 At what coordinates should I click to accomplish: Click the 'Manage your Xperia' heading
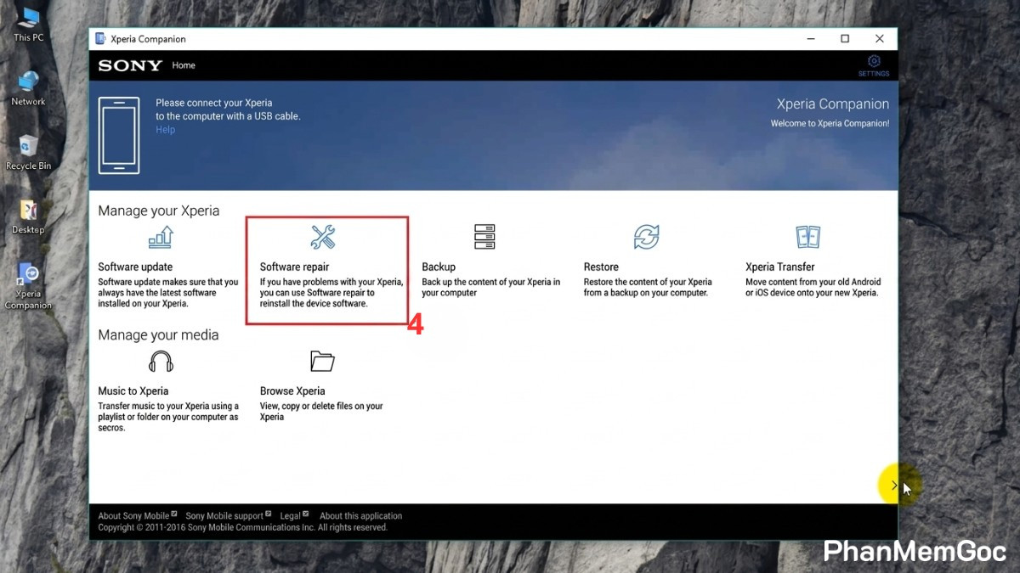158,211
